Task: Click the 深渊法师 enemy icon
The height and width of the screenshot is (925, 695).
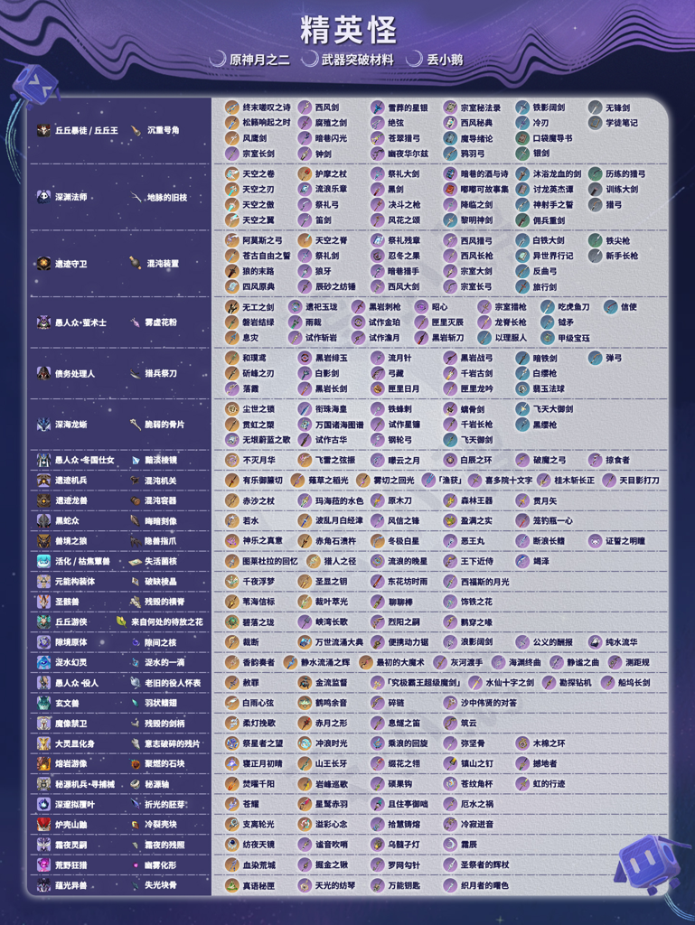Action: click(x=43, y=196)
